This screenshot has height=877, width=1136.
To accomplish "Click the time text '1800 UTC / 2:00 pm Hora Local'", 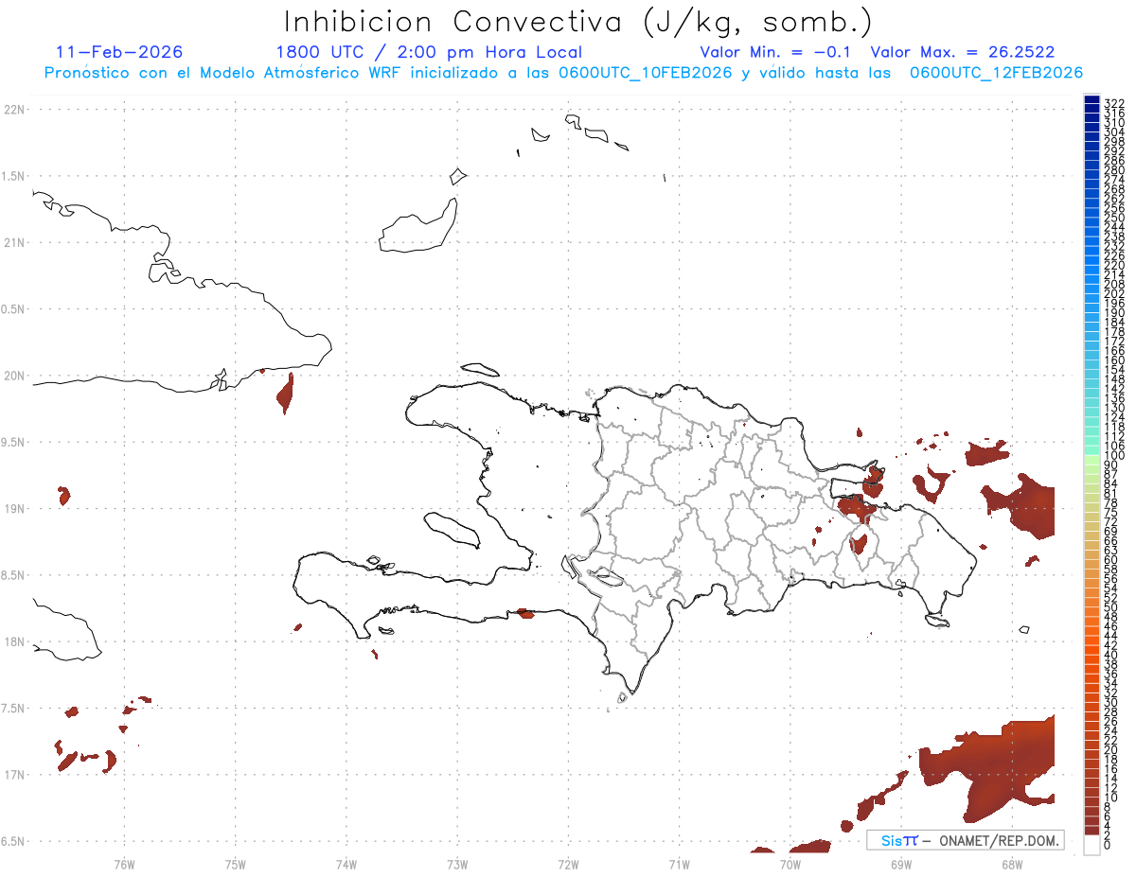I will point(429,52).
